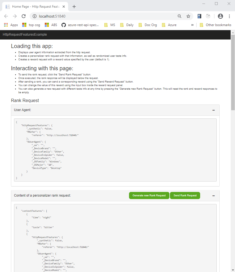This screenshot has height=272, width=235.
Task: Click the clock-style extension icon
Action: click(208, 16)
